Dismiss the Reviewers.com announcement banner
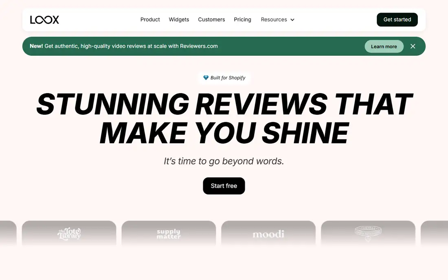 tap(413, 46)
